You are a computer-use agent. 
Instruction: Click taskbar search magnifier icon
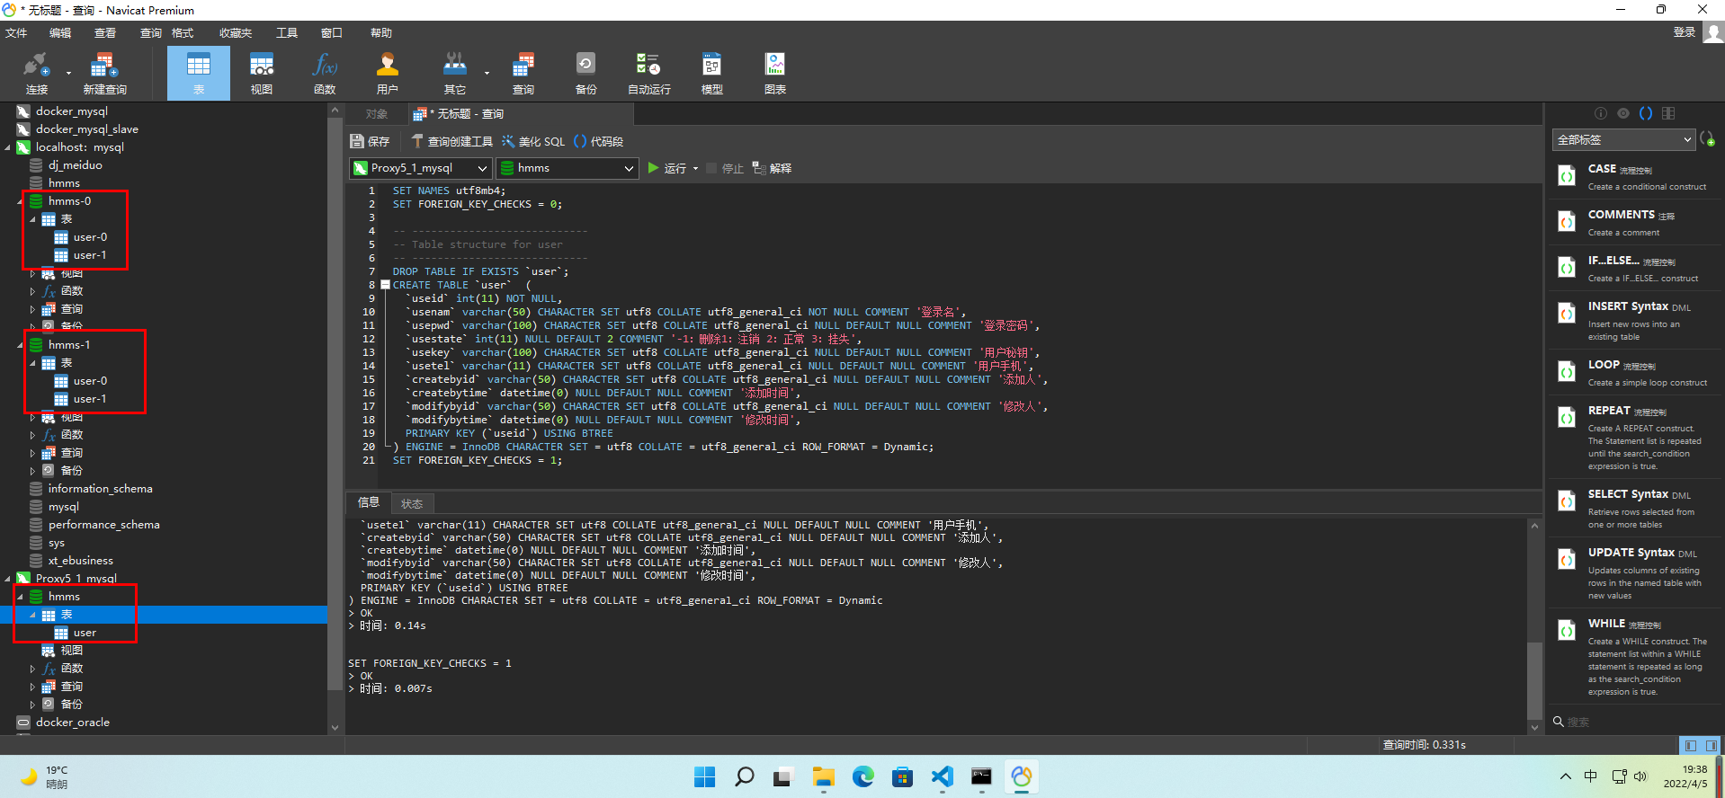745,776
